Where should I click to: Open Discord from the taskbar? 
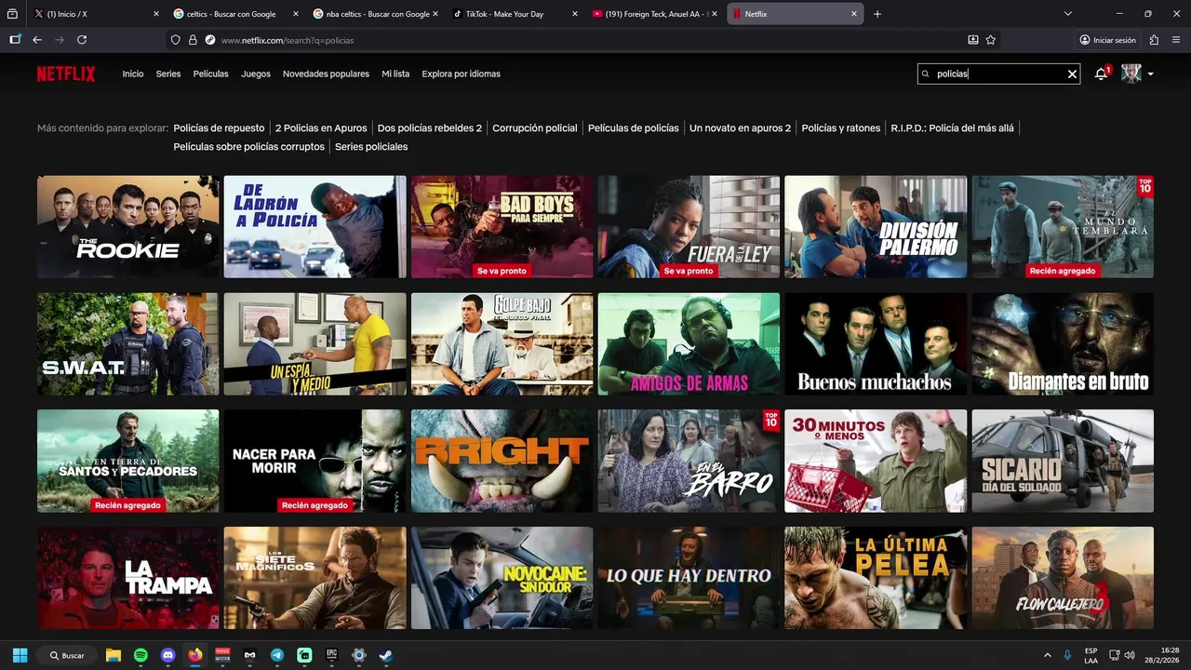click(167, 655)
